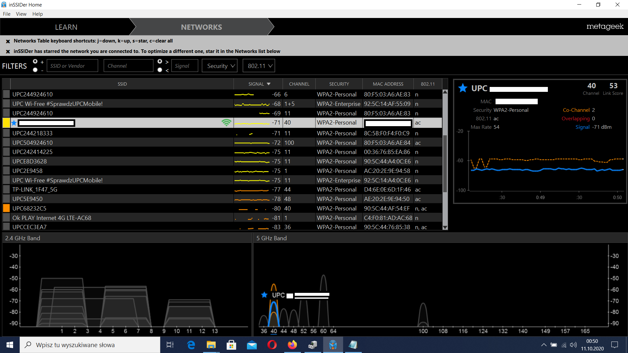This screenshot has height=353, width=628.
Task: Select the exclude (-) filter radio button
Action: point(35,70)
